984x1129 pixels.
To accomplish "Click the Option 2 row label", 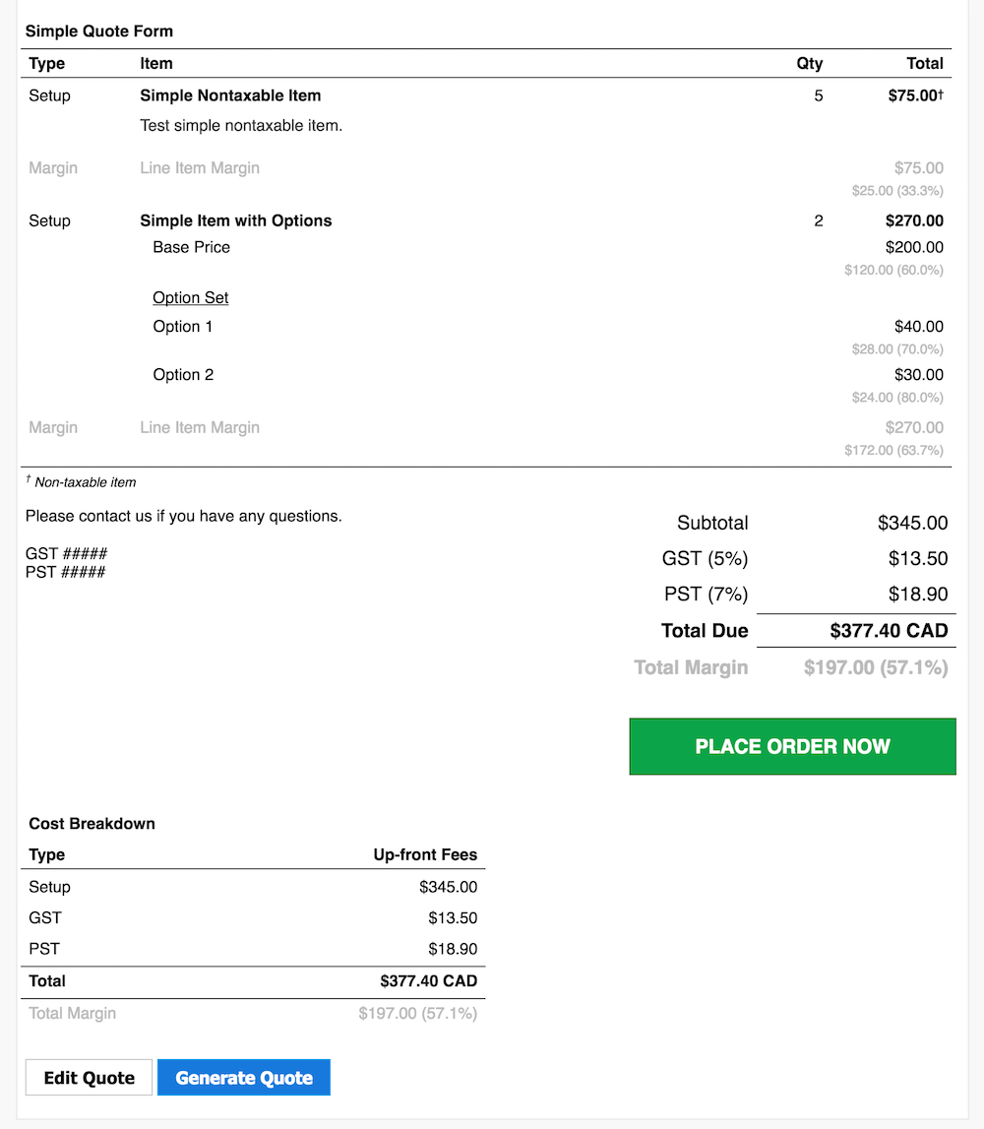I will click(x=183, y=374).
